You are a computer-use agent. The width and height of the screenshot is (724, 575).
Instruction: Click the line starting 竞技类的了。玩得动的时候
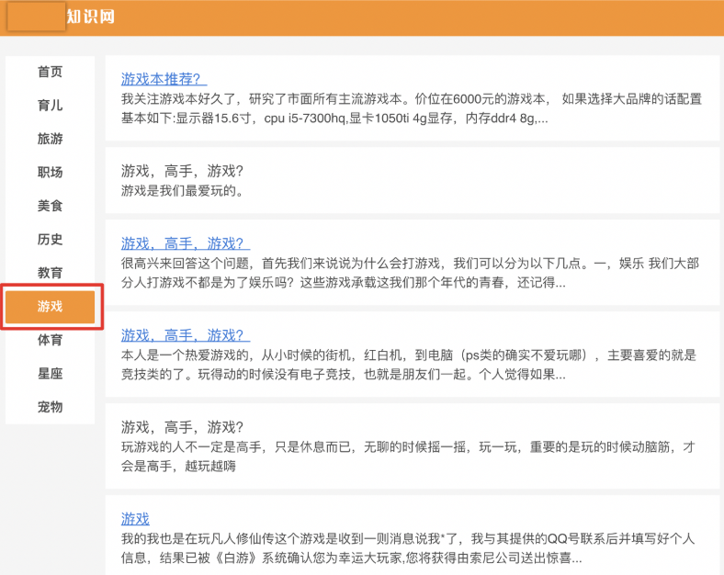pyautogui.click(x=343, y=374)
